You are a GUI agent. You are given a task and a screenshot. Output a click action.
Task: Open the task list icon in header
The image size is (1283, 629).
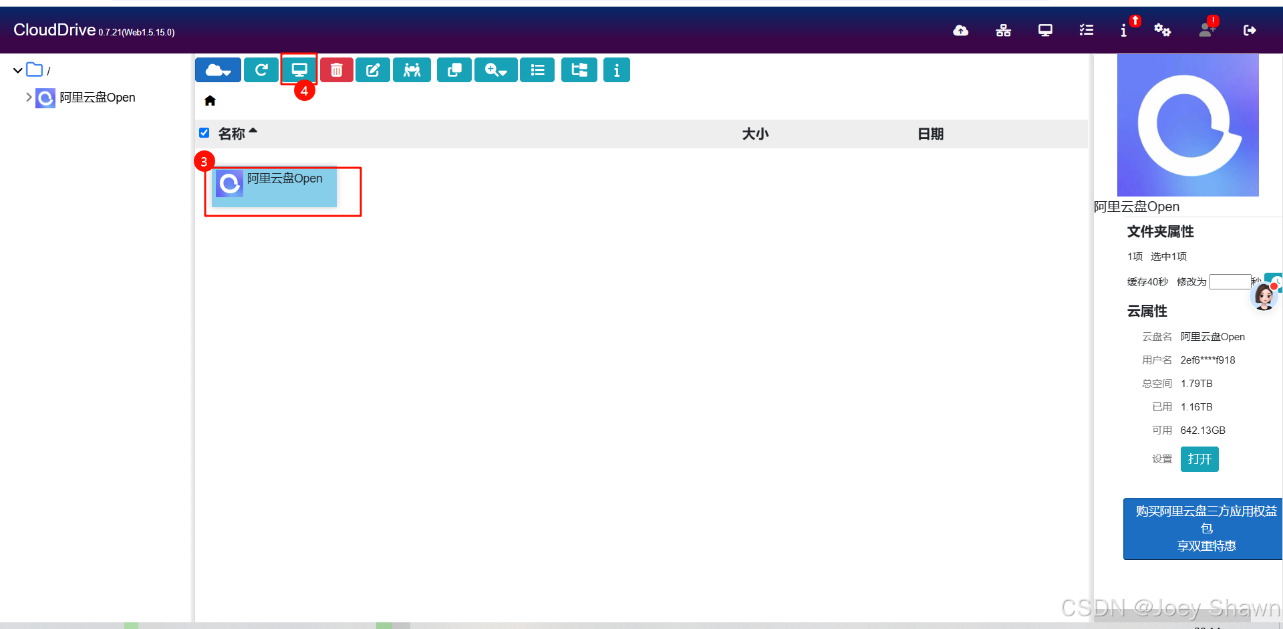pos(1087,30)
